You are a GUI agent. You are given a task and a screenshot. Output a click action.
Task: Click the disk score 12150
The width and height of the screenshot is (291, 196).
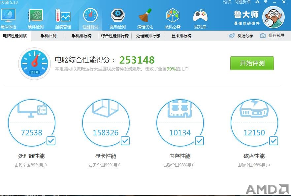point(254,133)
